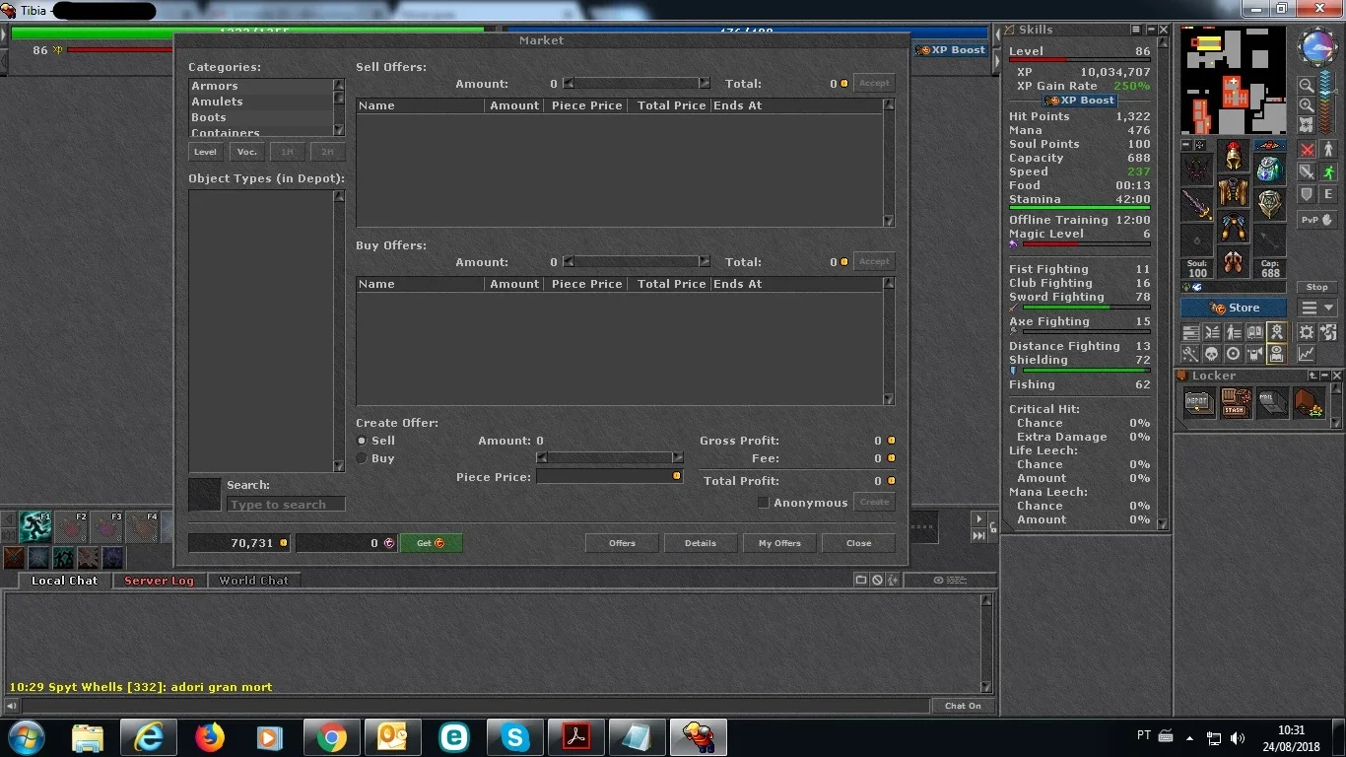Click the minimap zoom out magnifier

(1307, 86)
